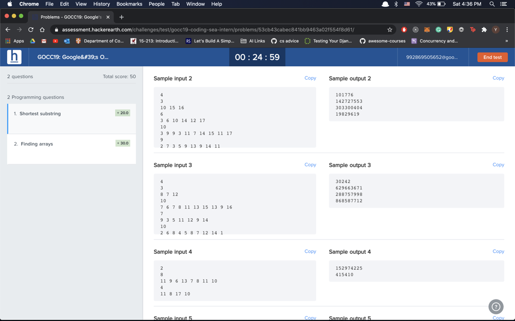Click the +30.0 score badge
Screen dimensions: 515x321
pos(123,143)
